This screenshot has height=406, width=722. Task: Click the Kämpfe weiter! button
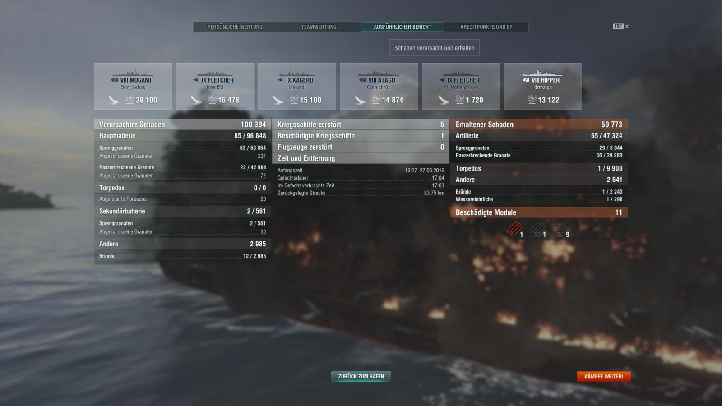click(604, 376)
